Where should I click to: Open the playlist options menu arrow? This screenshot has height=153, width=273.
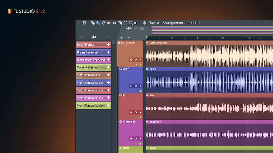pyautogui.click(x=79, y=23)
